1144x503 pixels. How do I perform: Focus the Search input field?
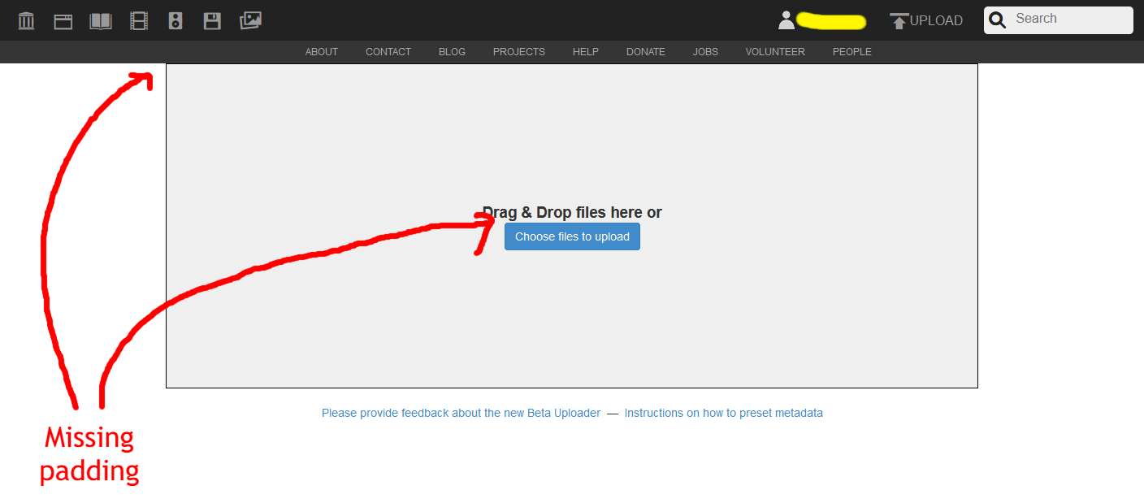tap(1059, 20)
